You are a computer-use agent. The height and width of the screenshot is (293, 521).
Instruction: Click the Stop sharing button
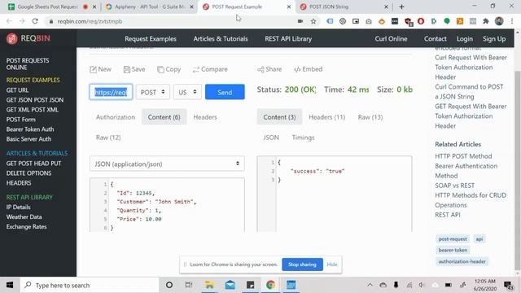coord(302,265)
